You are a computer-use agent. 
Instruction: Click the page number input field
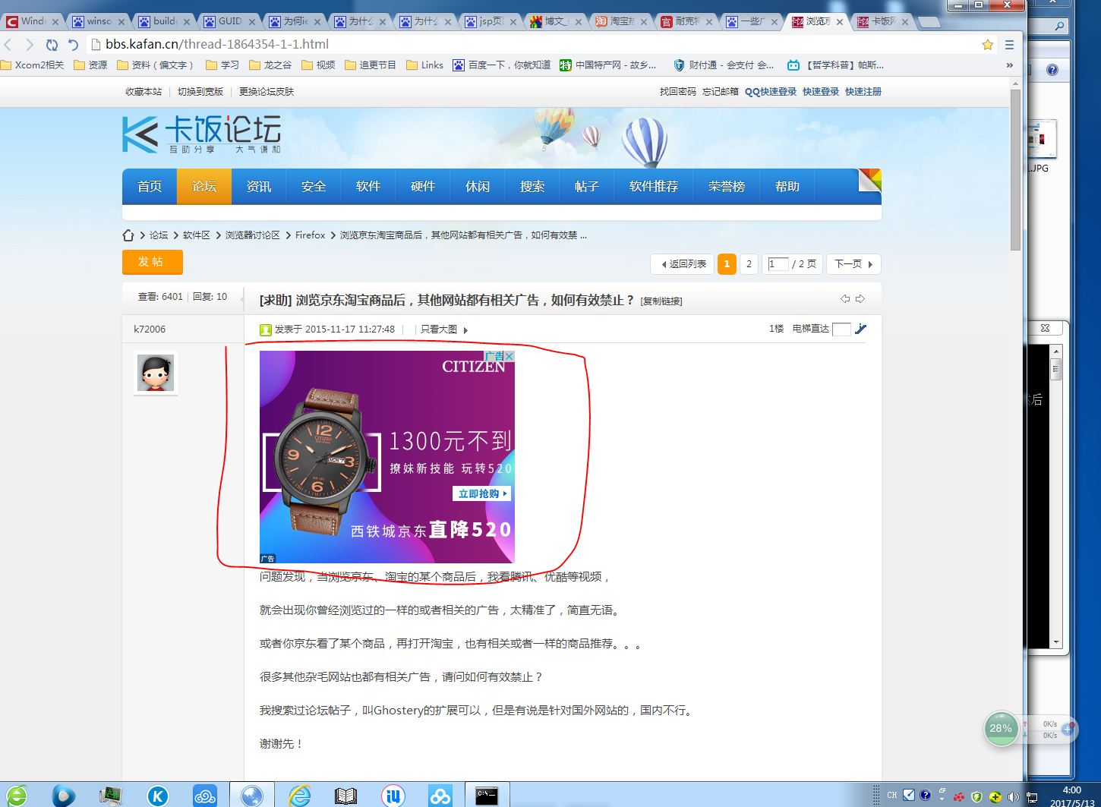pos(778,264)
